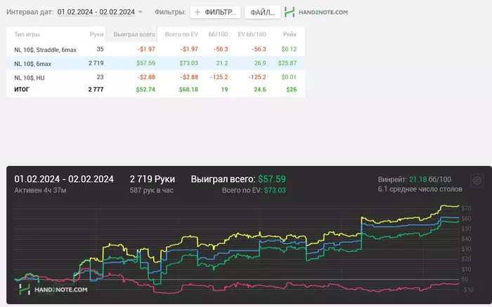Screen dimensions: 492x307
Task: Click the ФИЛЬТР... button
Action: tap(215, 12)
